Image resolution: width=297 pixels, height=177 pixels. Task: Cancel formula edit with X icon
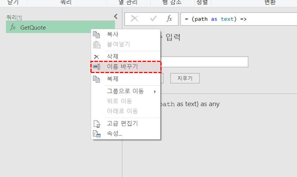pos(134,19)
